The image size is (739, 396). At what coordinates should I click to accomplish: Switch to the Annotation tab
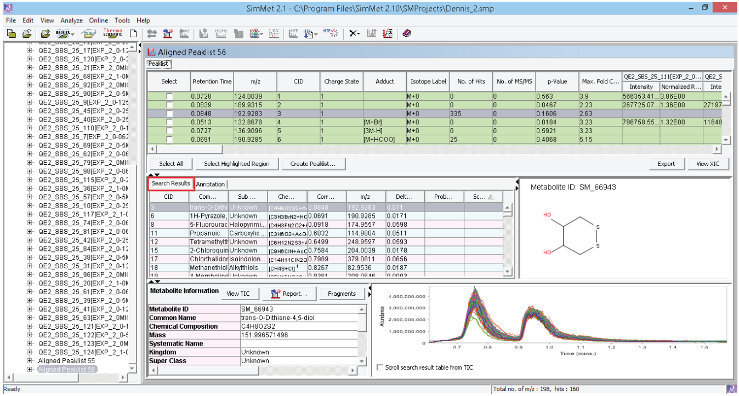[x=211, y=184]
